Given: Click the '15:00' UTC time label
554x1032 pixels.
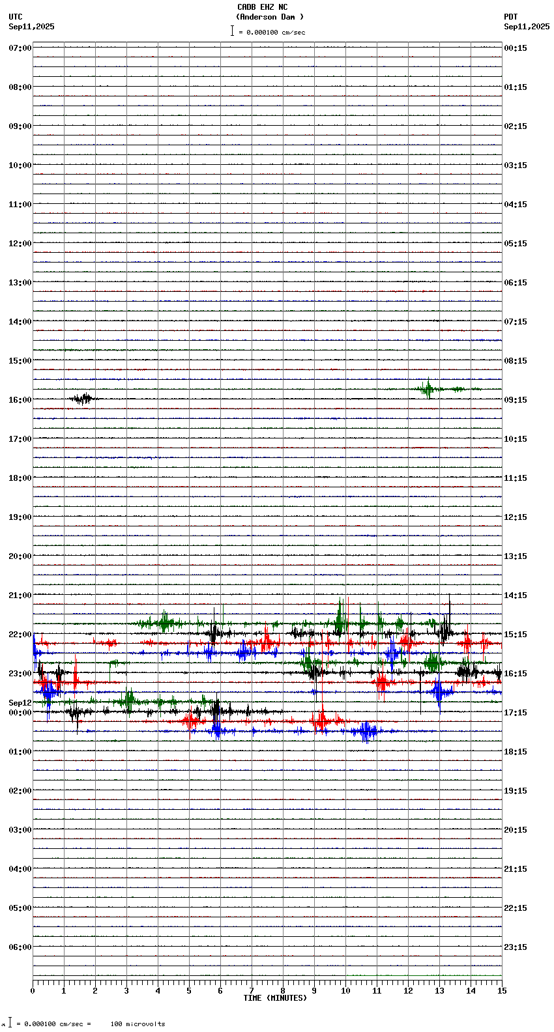Looking at the screenshot, I should tap(20, 361).
